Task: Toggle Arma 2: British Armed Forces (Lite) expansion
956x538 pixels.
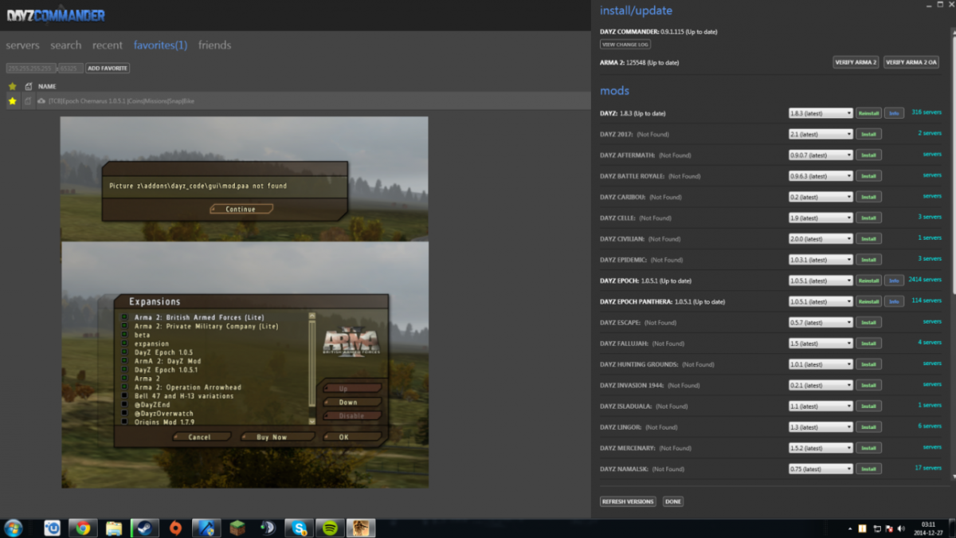Action: 124,317
